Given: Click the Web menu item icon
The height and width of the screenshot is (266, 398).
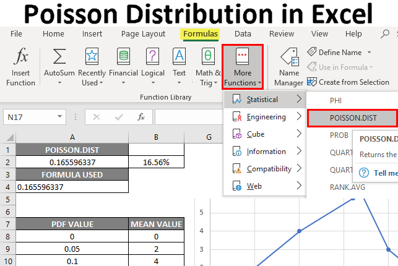Looking at the screenshot, I should pyautogui.click(x=237, y=186).
